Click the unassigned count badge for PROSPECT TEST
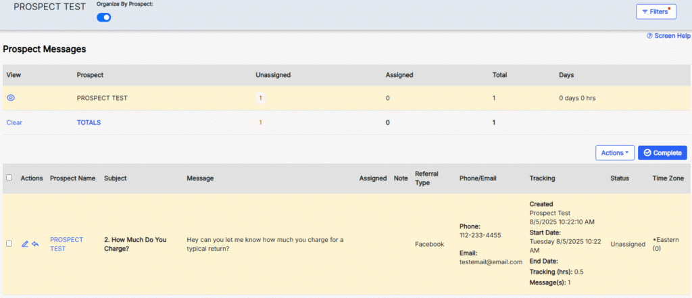 (260, 98)
